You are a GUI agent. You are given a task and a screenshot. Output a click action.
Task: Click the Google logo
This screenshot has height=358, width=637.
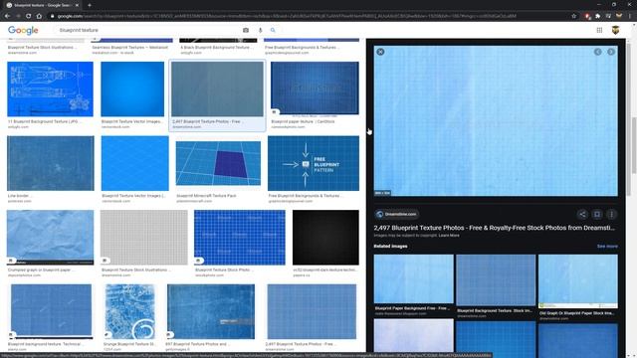tap(23, 31)
